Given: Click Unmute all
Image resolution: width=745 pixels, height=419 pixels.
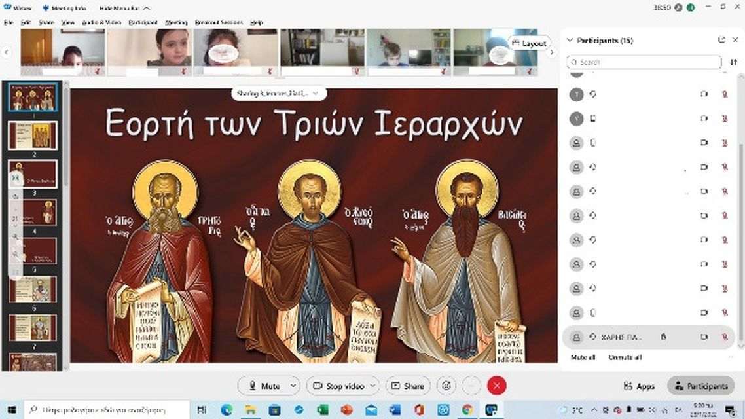Looking at the screenshot, I should [625, 357].
